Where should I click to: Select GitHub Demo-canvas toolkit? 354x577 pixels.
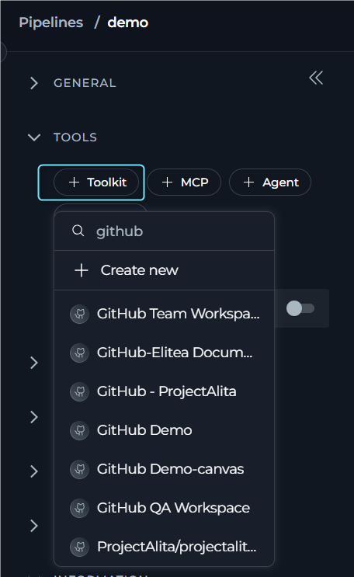pos(164,469)
